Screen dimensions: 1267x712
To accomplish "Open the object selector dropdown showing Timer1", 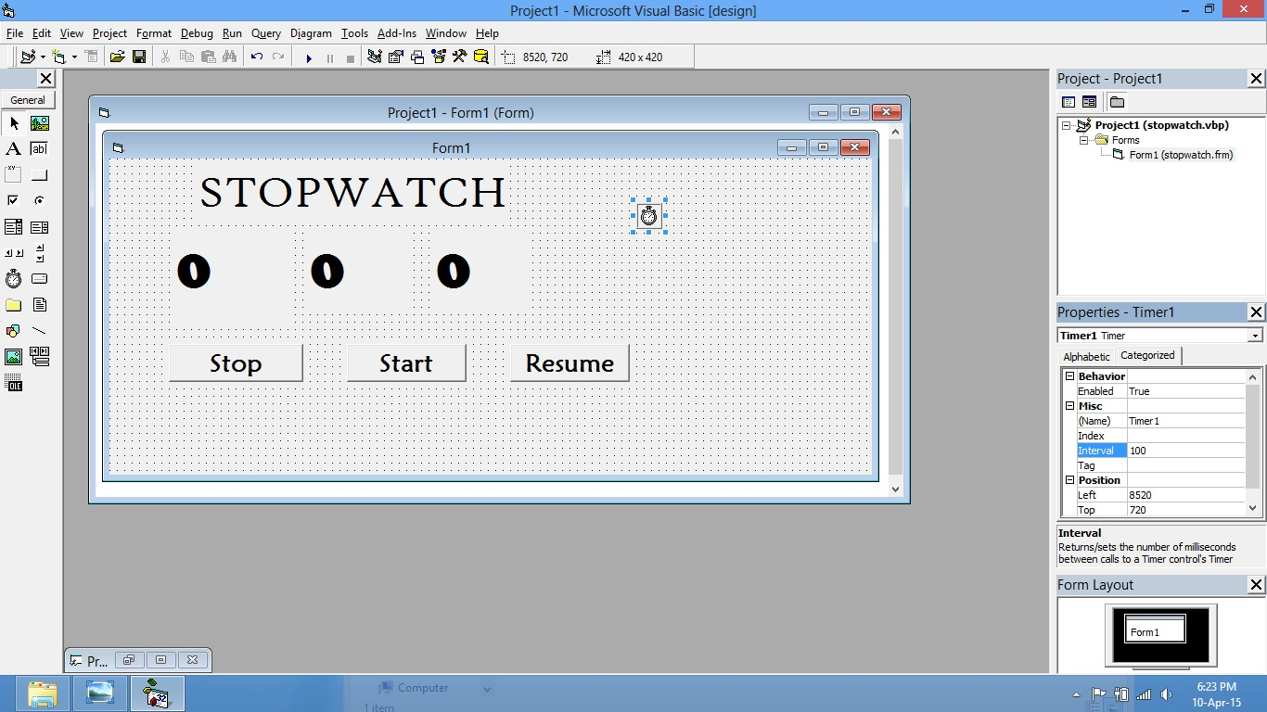I will coord(1258,335).
